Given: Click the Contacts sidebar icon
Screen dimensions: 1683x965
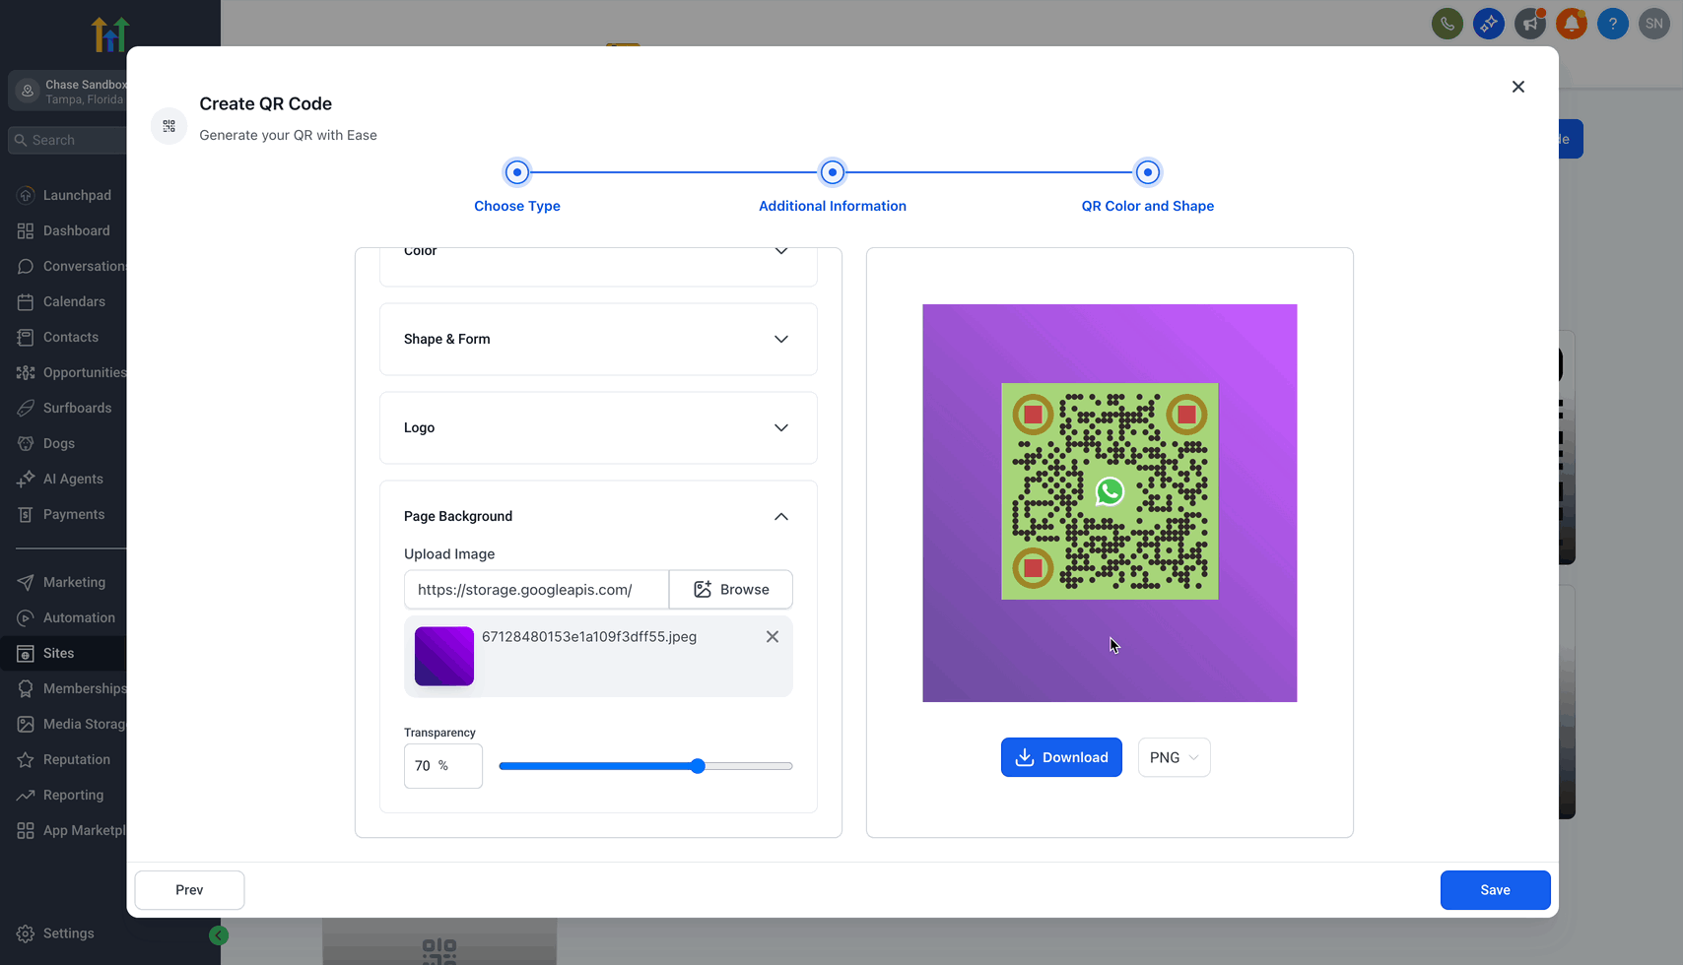Looking at the screenshot, I should pos(26,337).
